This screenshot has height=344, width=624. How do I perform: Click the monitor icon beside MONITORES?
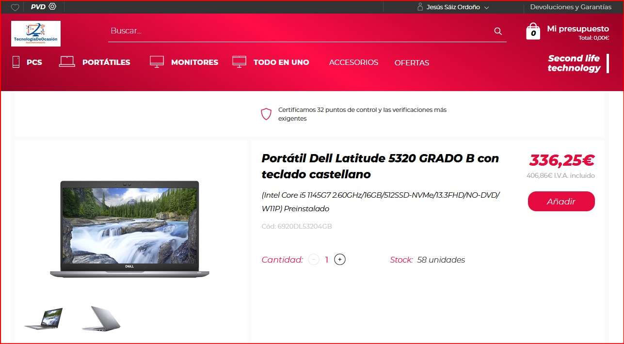coord(157,62)
